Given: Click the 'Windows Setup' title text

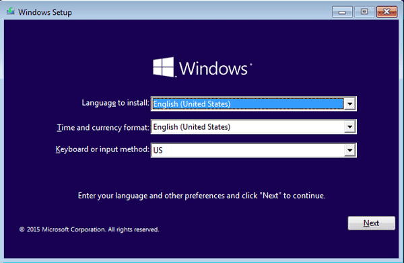Looking at the screenshot, I should pos(45,12).
